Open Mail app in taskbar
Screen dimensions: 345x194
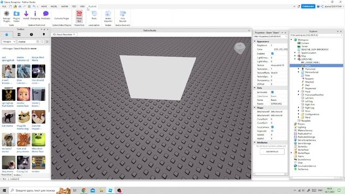click(93, 190)
